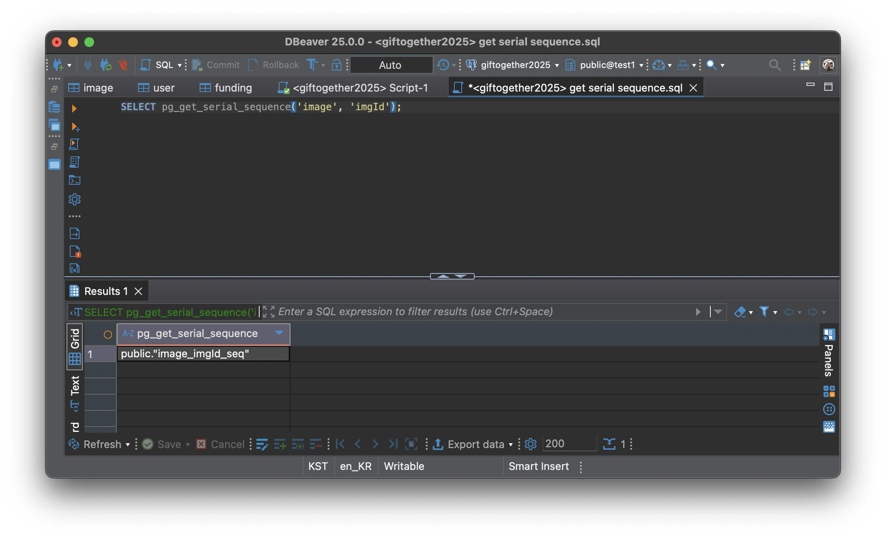The height and width of the screenshot is (538, 886).
Task: Open the transaction mode dropdown arrow
Action: click(x=323, y=65)
